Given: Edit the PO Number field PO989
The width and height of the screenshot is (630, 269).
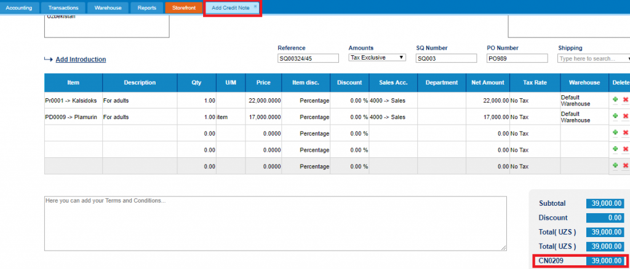Looking at the screenshot, I should point(517,58).
